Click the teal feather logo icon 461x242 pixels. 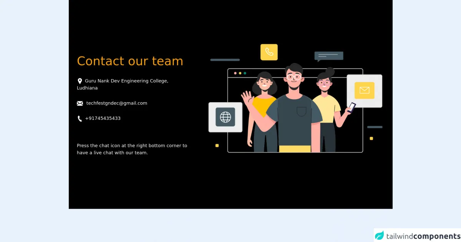(x=380, y=235)
